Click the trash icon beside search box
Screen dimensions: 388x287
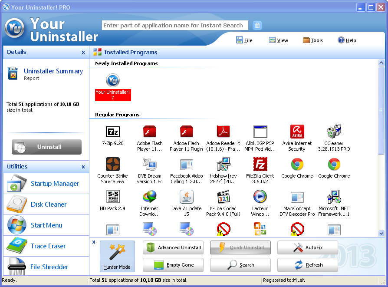(257, 25)
